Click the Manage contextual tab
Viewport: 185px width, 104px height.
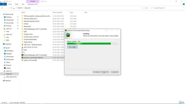pos(33,1)
